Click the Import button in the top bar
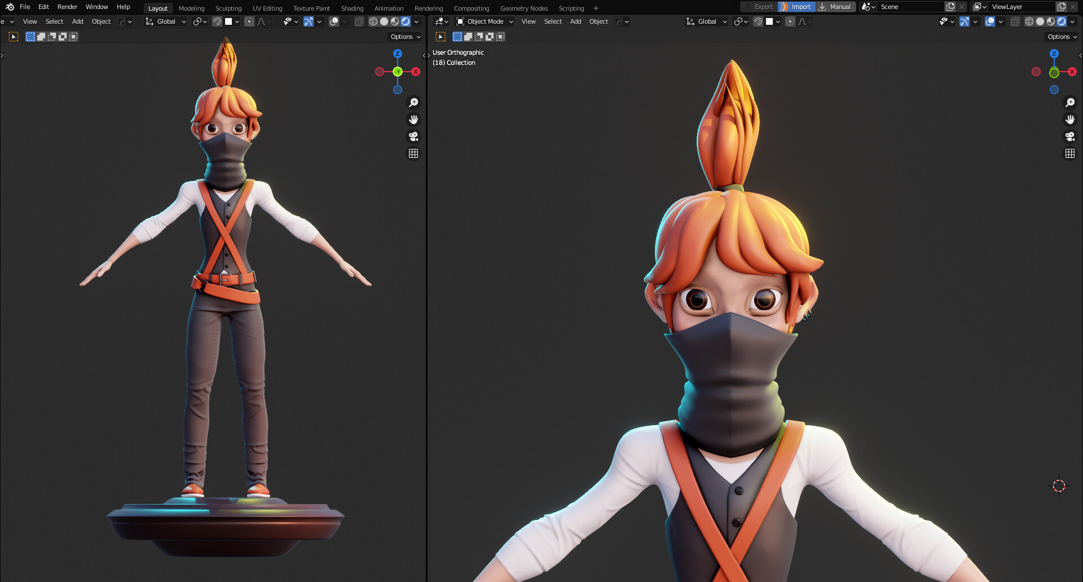 pos(796,6)
